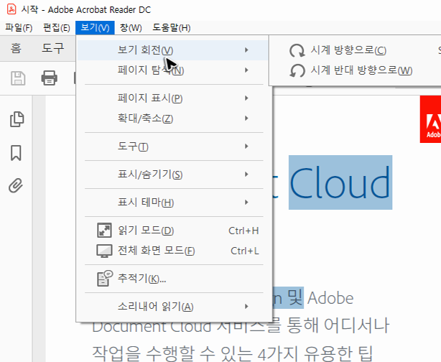Image resolution: width=441 pixels, height=362 pixels.
Task: Select 보기 회전(V) menu entry
Action: 172,50
